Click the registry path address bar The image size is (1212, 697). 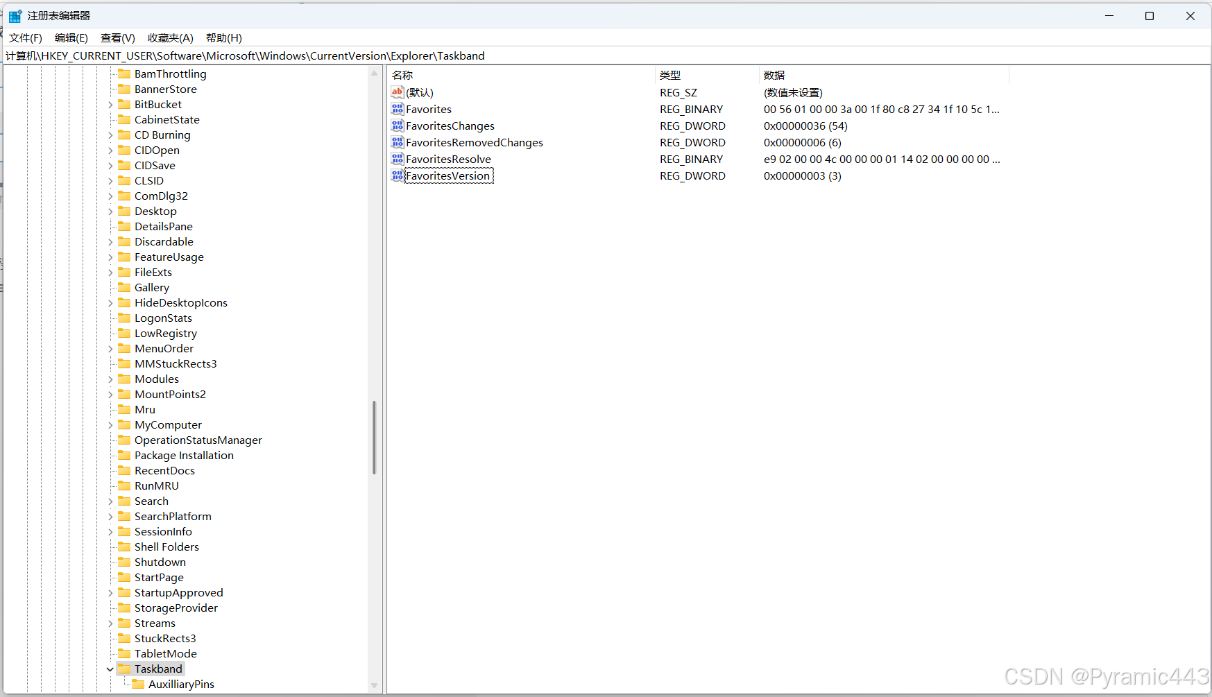tap(606, 55)
